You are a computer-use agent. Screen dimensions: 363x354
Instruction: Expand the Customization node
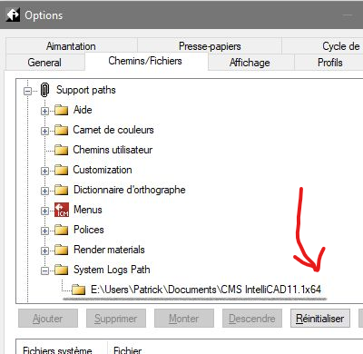[x=44, y=171]
